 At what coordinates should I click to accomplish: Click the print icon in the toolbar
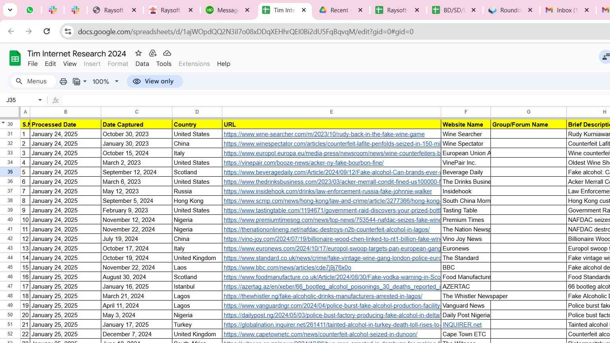click(63, 81)
